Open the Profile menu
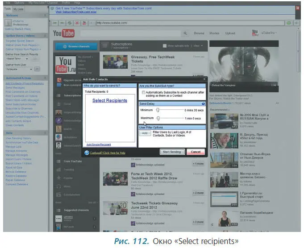 [66, 3]
